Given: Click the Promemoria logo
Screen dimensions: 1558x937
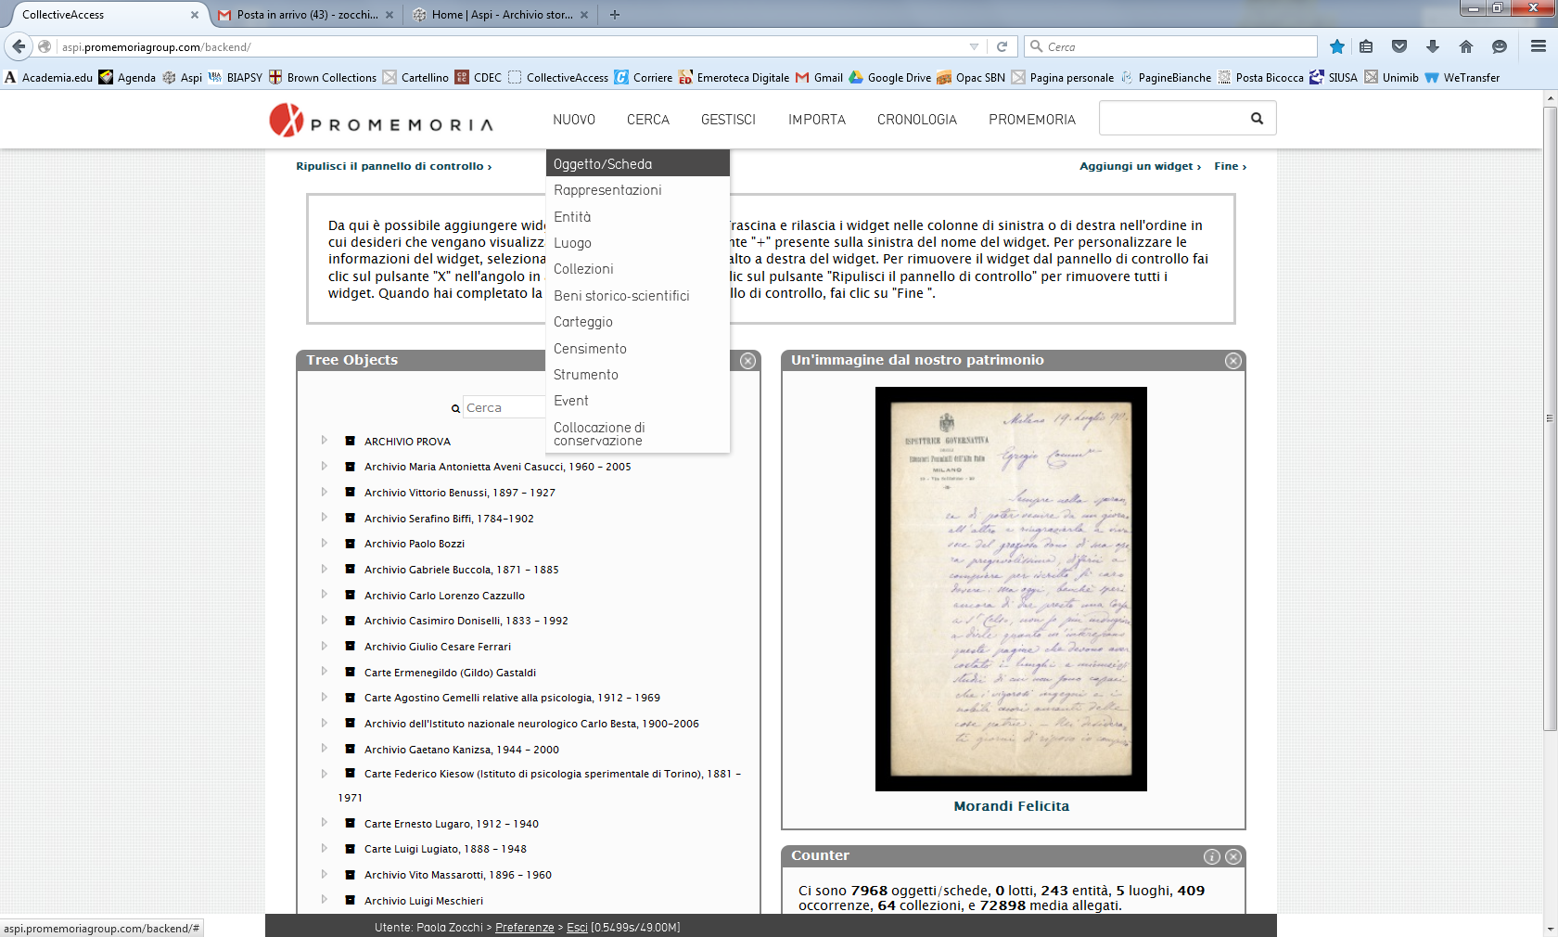Looking at the screenshot, I should click(x=381, y=121).
